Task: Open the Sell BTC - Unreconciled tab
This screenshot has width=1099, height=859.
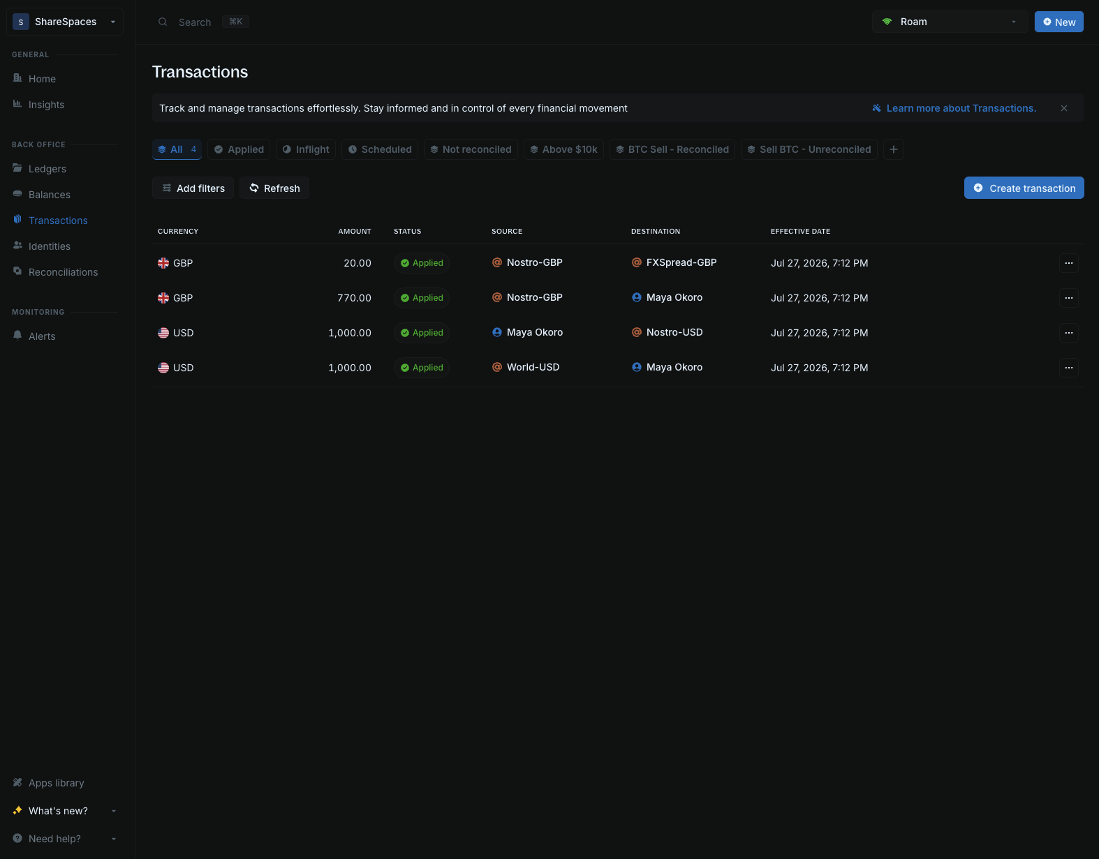Action: [x=809, y=149]
